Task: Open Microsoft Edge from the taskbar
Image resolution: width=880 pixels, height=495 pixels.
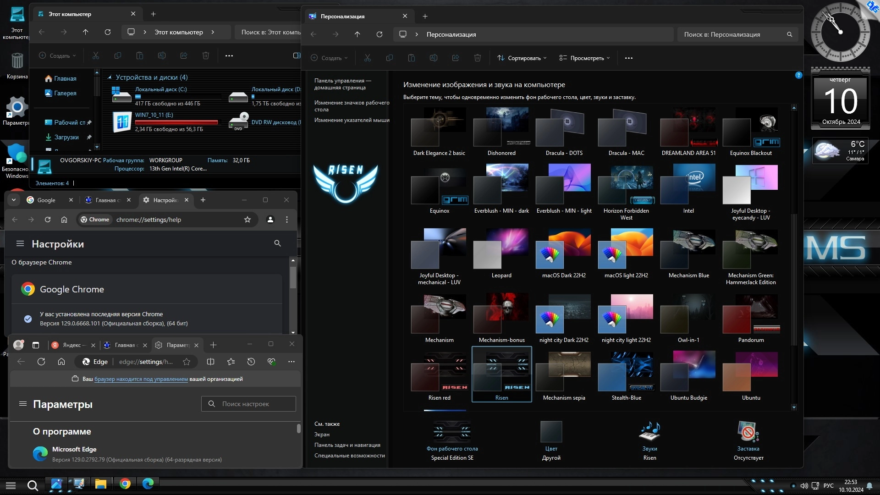Action: click(148, 484)
